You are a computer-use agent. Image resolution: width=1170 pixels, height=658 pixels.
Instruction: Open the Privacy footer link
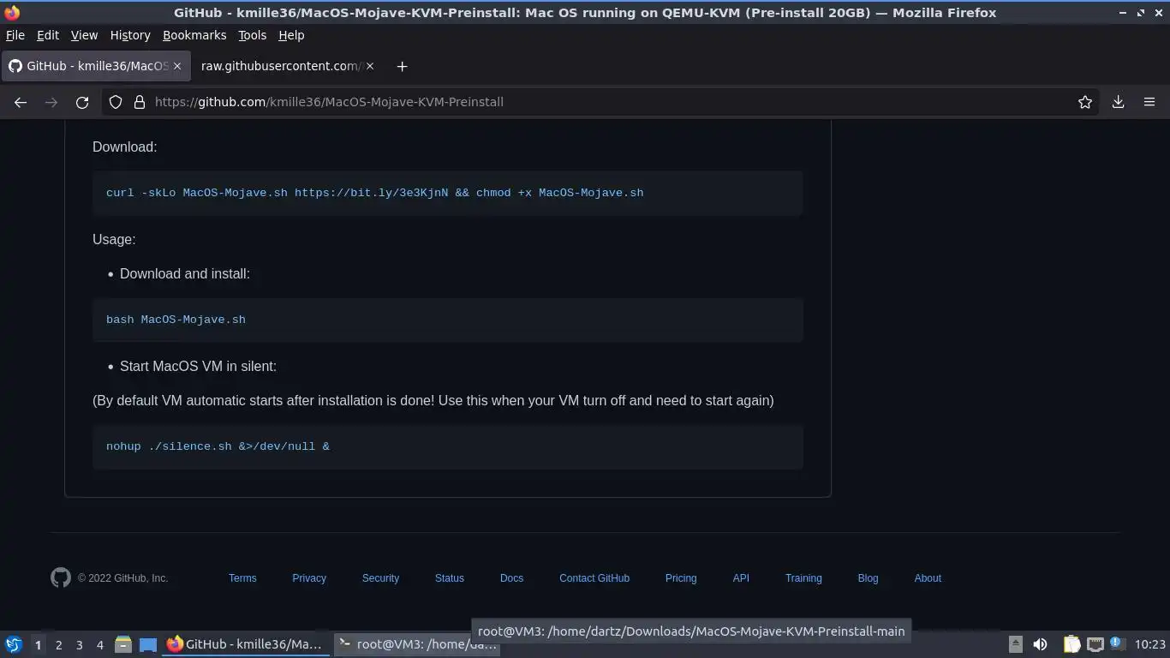pos(309,578)
